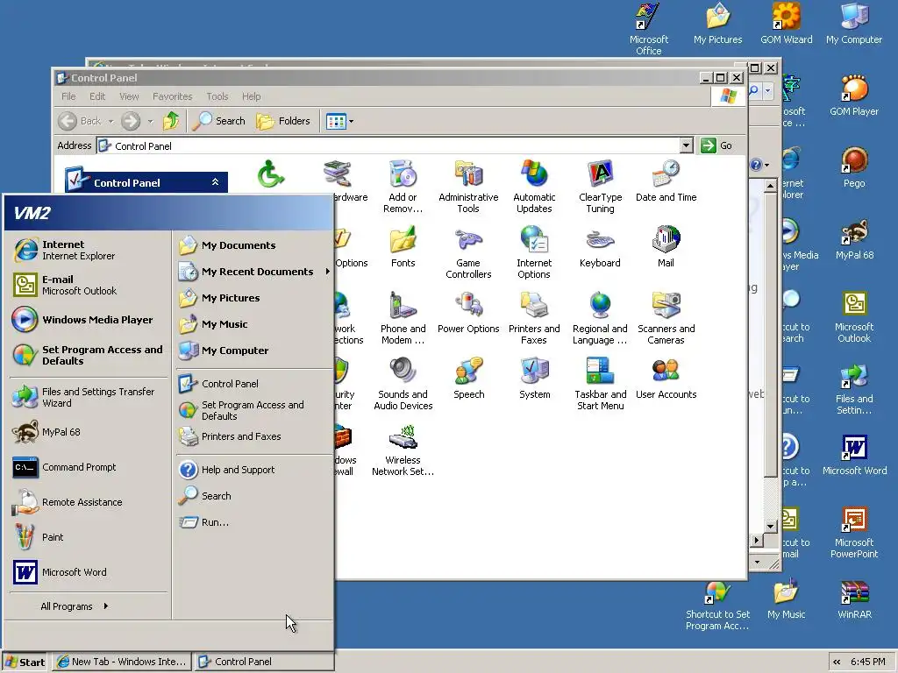Open the Back button history dropdown arrow
The image size is (898, 673).
click(x=111, y=121)
